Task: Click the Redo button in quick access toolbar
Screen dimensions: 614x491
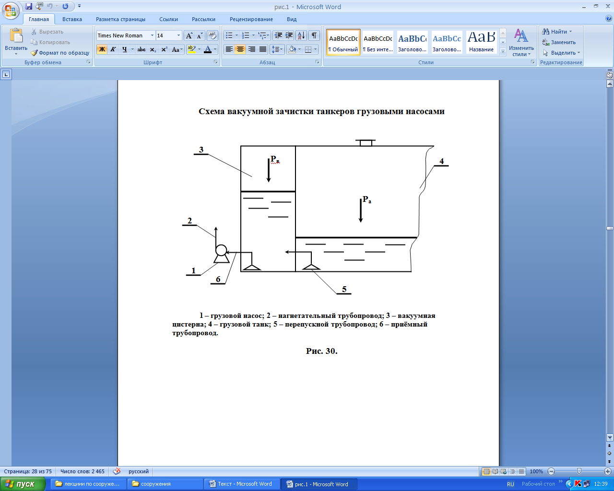Action: coord(65,6)
